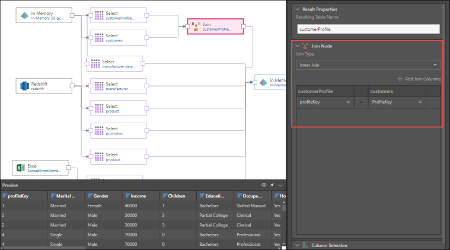Viewport: 450px width, 250px height.
Task: Toggle the Preview panel eye icon
Action: tap(264, 185)
